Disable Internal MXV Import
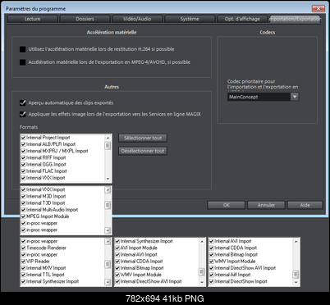 24,268
